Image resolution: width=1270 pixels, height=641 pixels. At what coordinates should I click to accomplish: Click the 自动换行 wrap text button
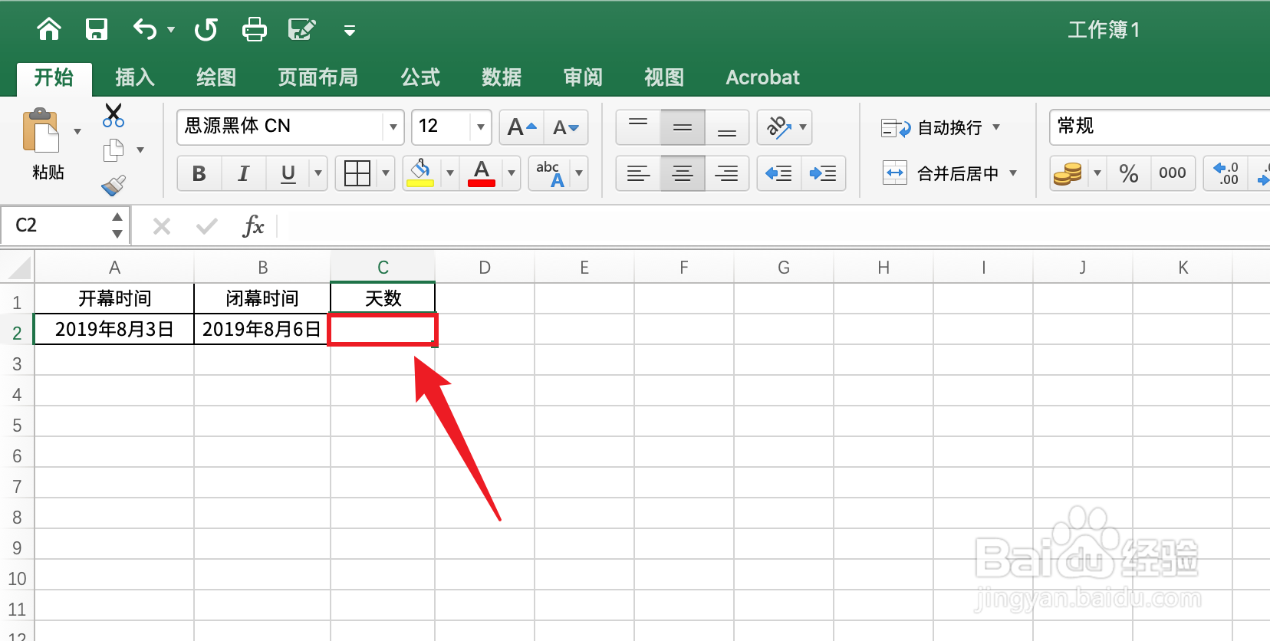click(932, 128)
